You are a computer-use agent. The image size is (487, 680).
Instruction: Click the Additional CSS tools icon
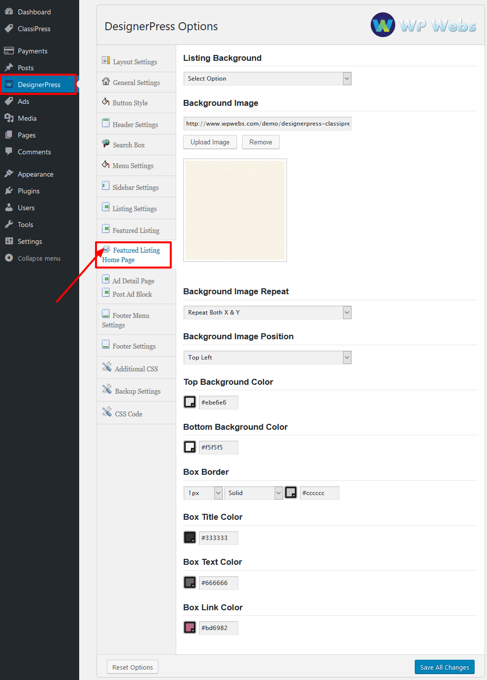pos(107,366)
